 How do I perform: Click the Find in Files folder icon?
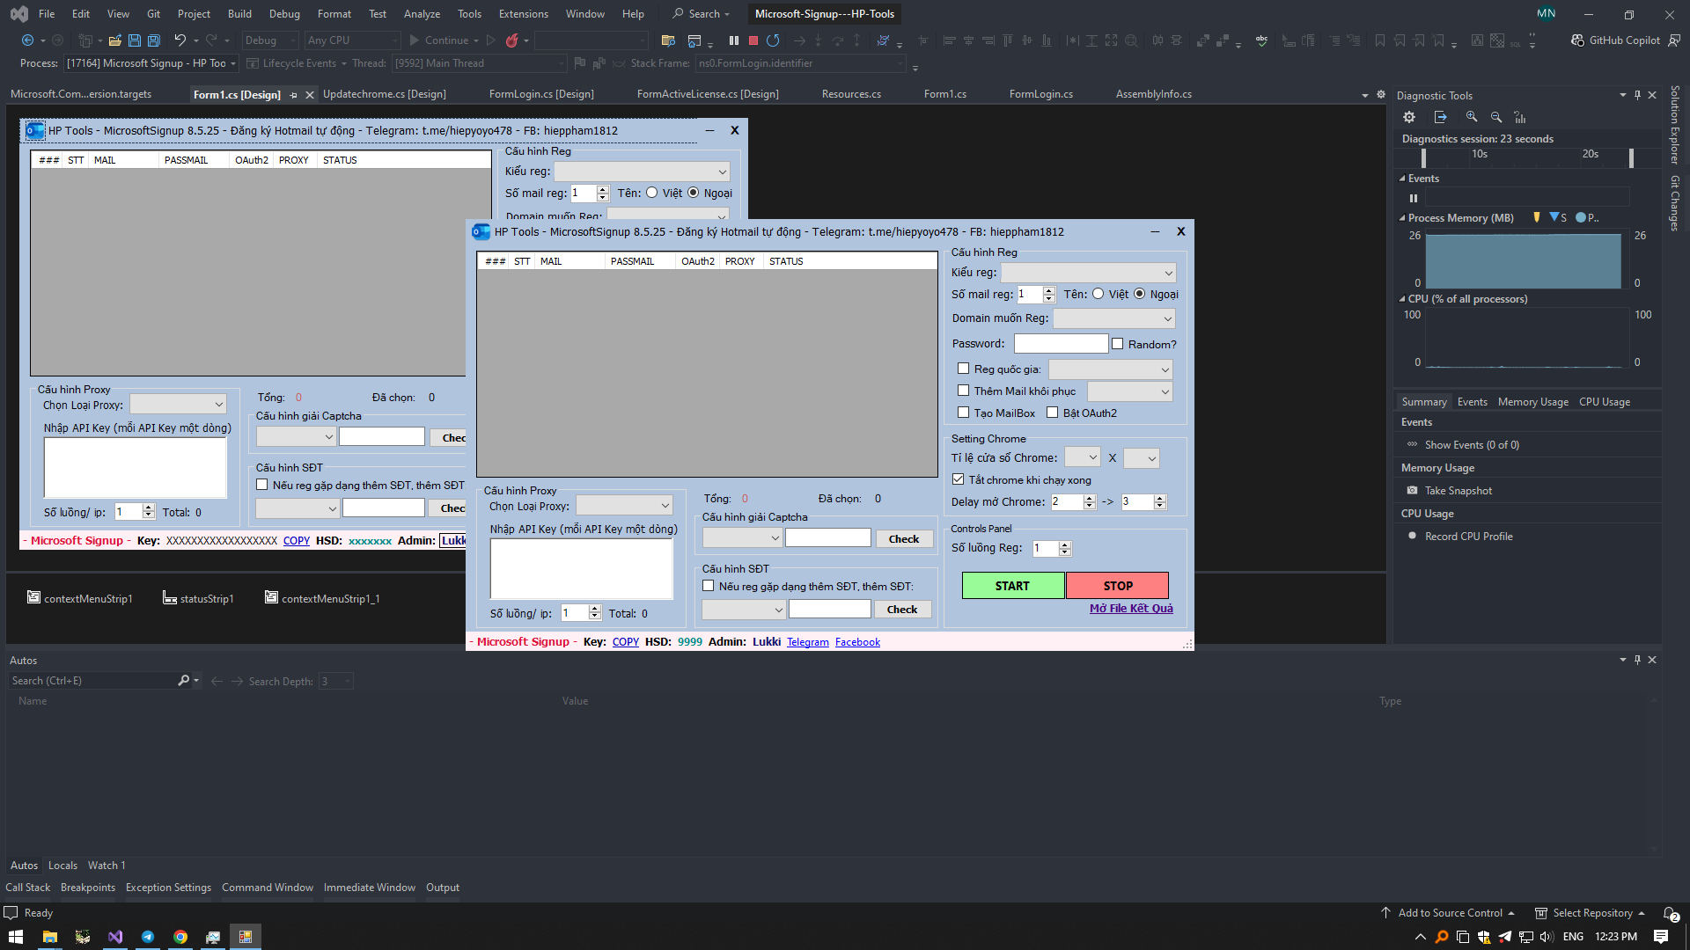(x=668, y=40)
